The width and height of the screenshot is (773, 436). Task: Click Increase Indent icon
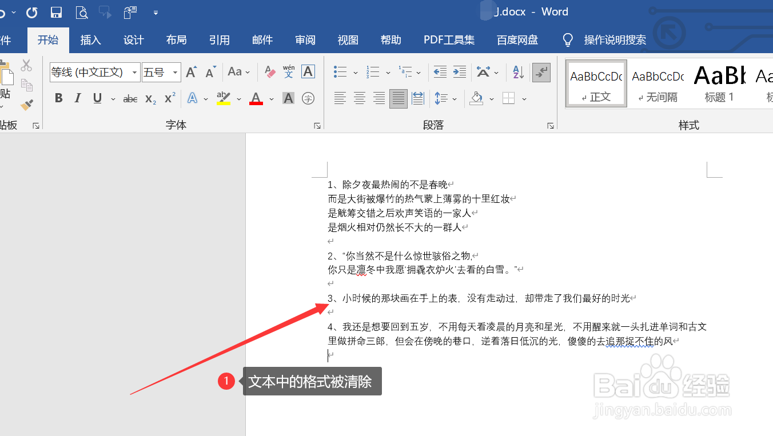[x=459, y=72]
